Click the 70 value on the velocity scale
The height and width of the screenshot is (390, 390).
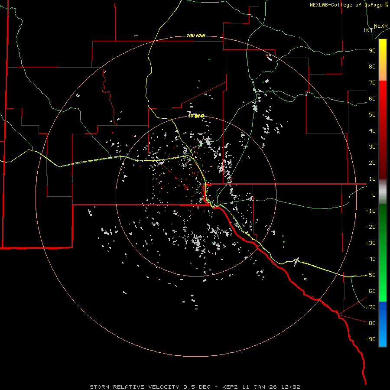pos(372,83)
